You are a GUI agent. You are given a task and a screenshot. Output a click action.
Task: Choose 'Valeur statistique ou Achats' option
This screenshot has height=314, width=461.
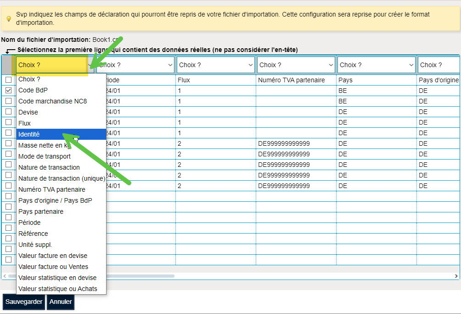tap(61, 289)
